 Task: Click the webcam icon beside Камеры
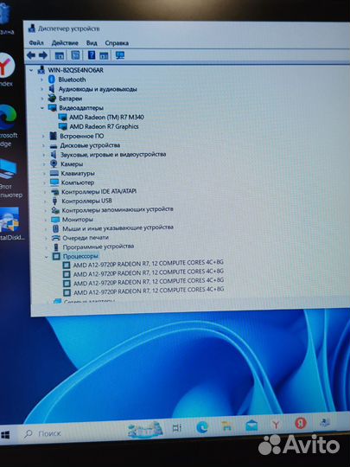[x=54, y=163]
